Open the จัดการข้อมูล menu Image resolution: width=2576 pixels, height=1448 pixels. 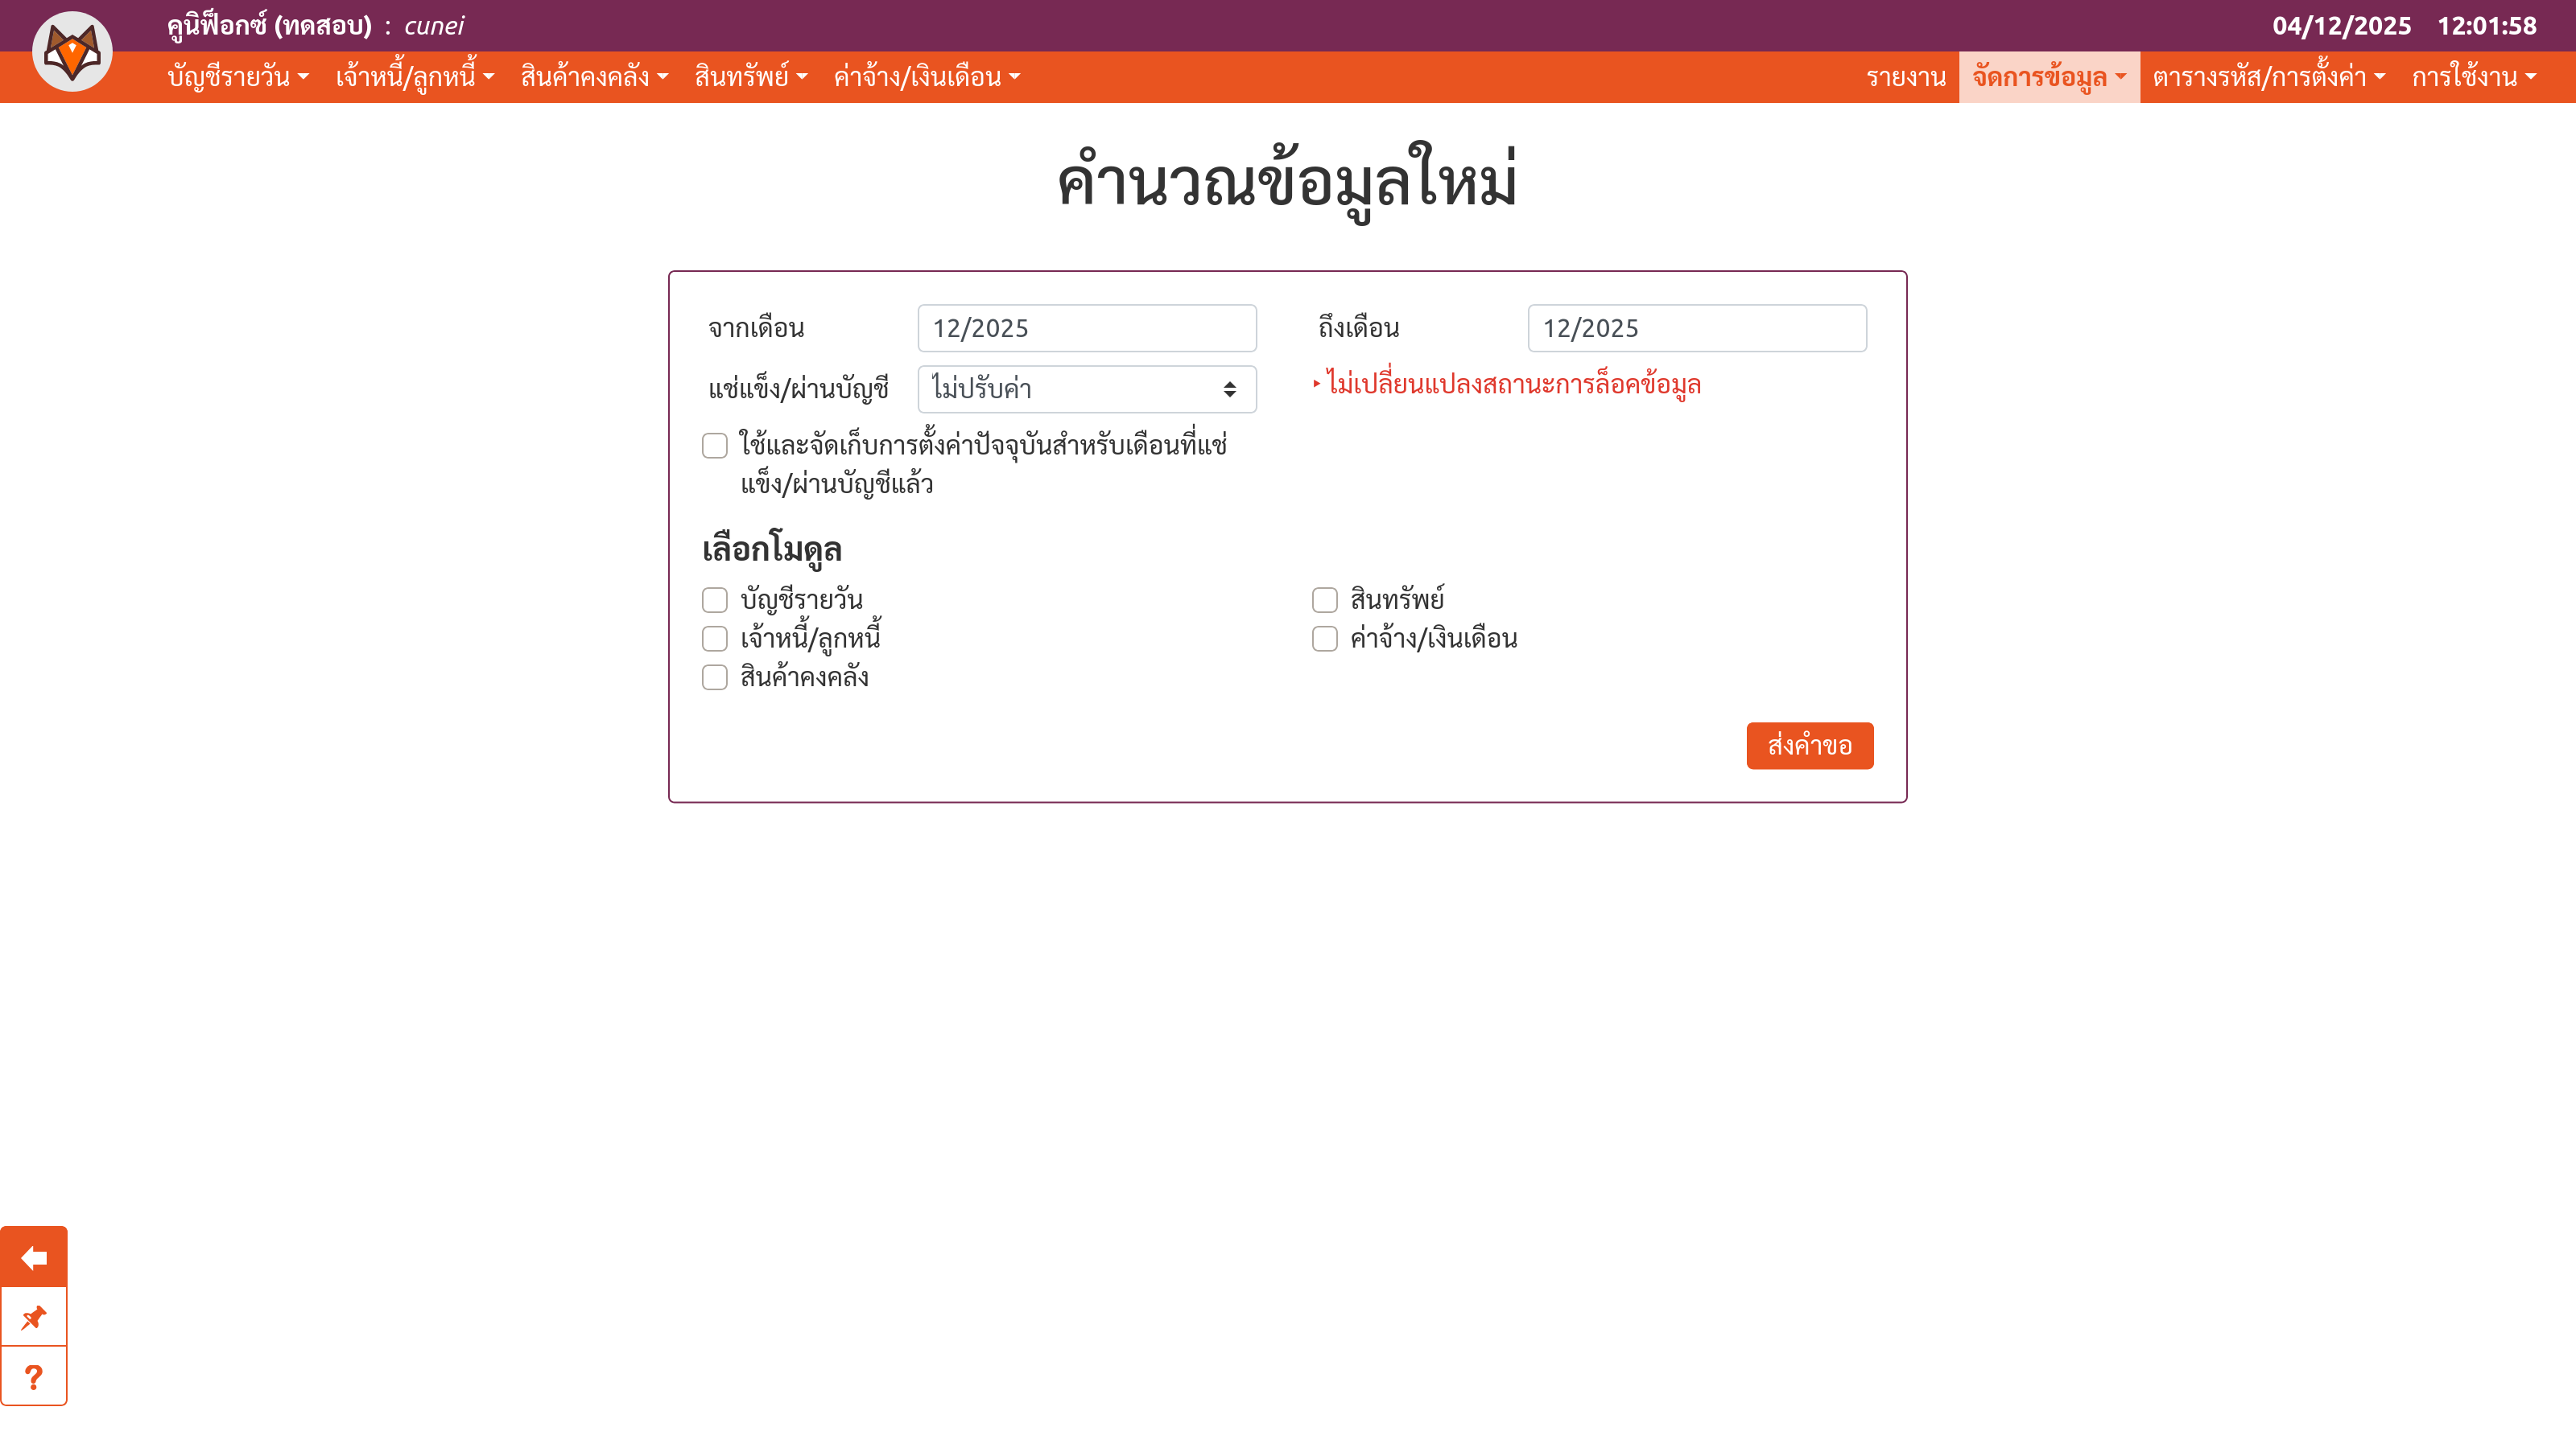tap(2048, 77)
